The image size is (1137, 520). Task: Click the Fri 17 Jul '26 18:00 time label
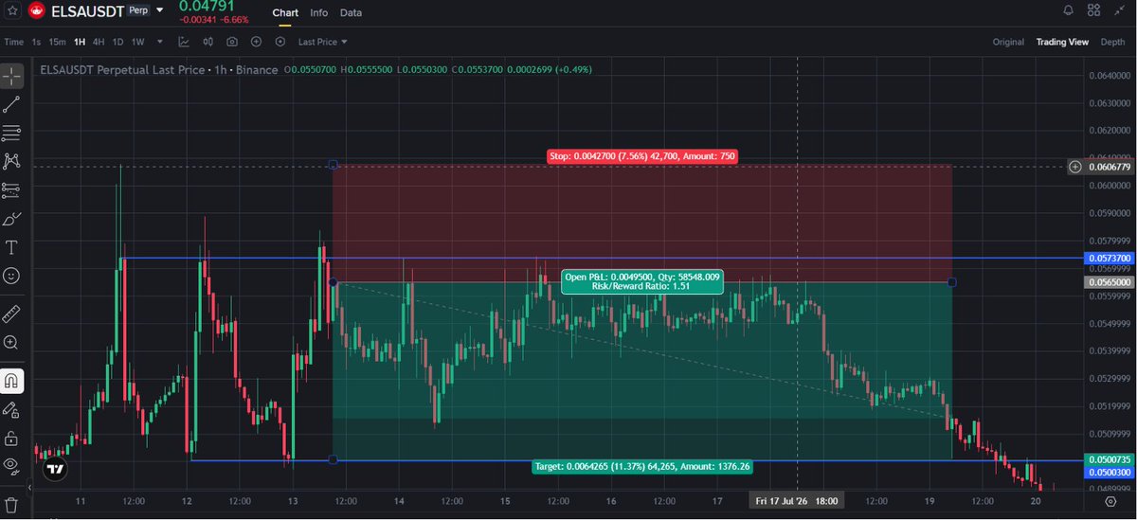click(798, 500)
